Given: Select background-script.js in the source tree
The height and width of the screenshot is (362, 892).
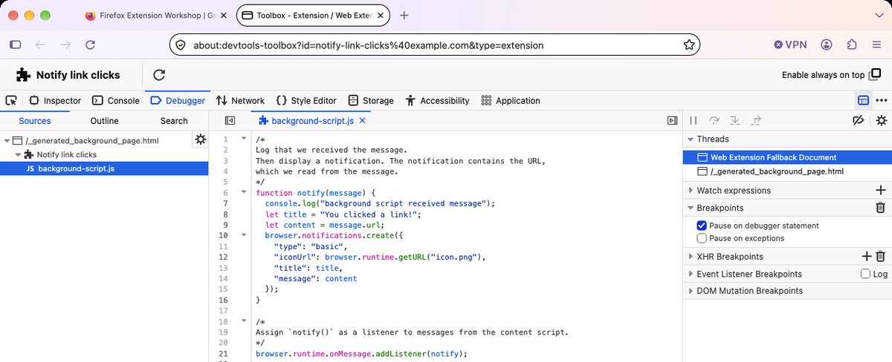Looking at the screenshot, I should point(104,168).
